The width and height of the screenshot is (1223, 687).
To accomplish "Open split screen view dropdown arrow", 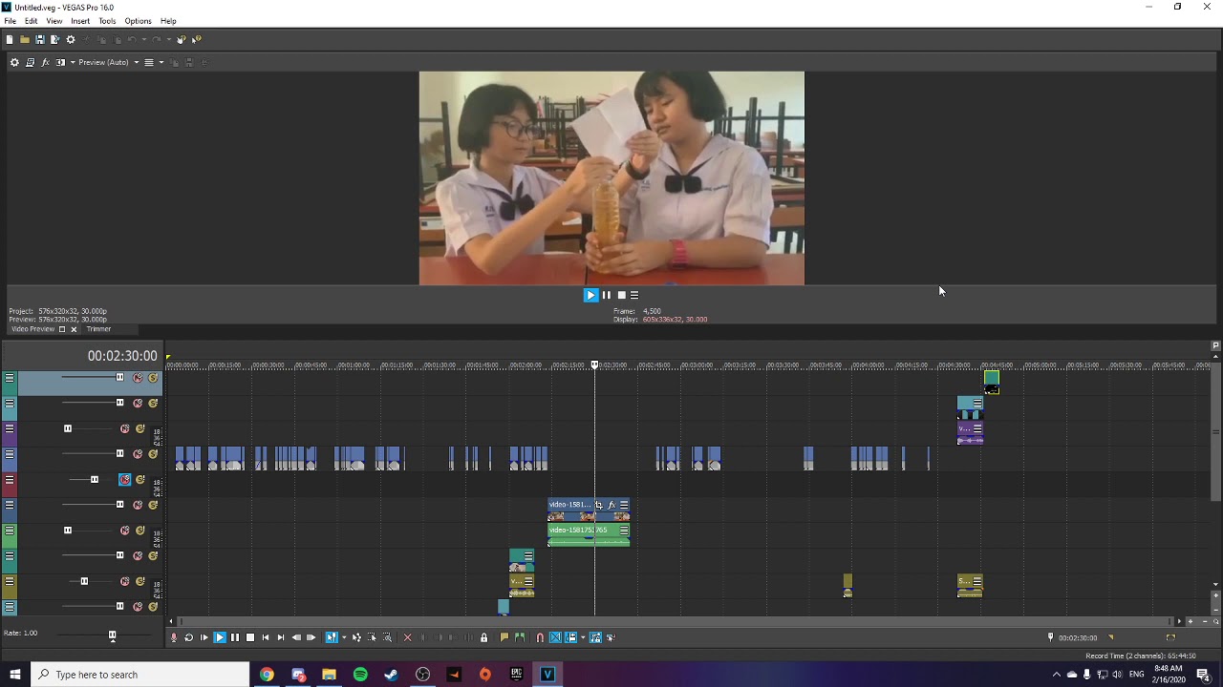I will tap(73, 62).
